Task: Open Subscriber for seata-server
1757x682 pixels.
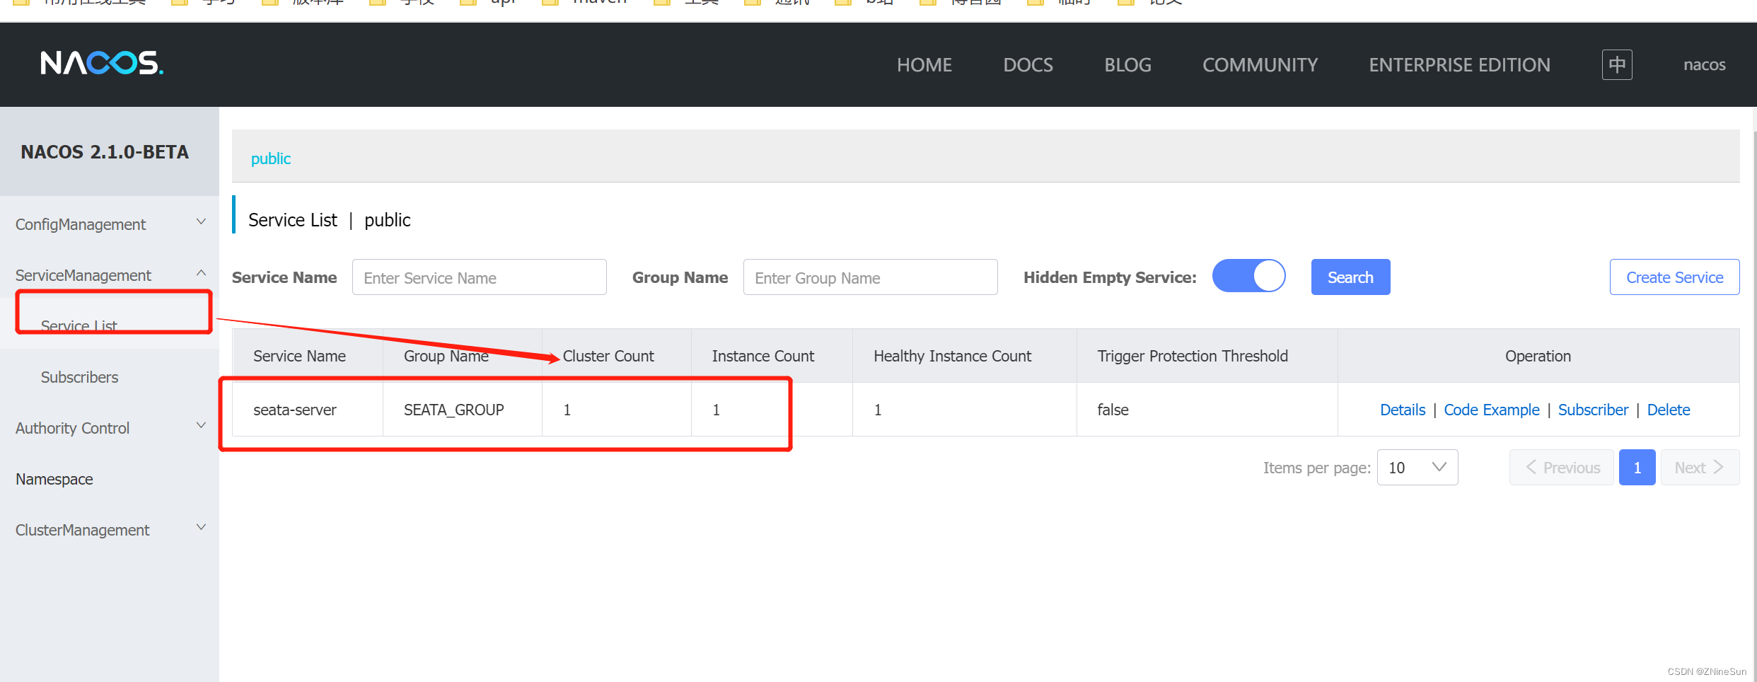Action: pyautogui.click(x=1593, y=410)
